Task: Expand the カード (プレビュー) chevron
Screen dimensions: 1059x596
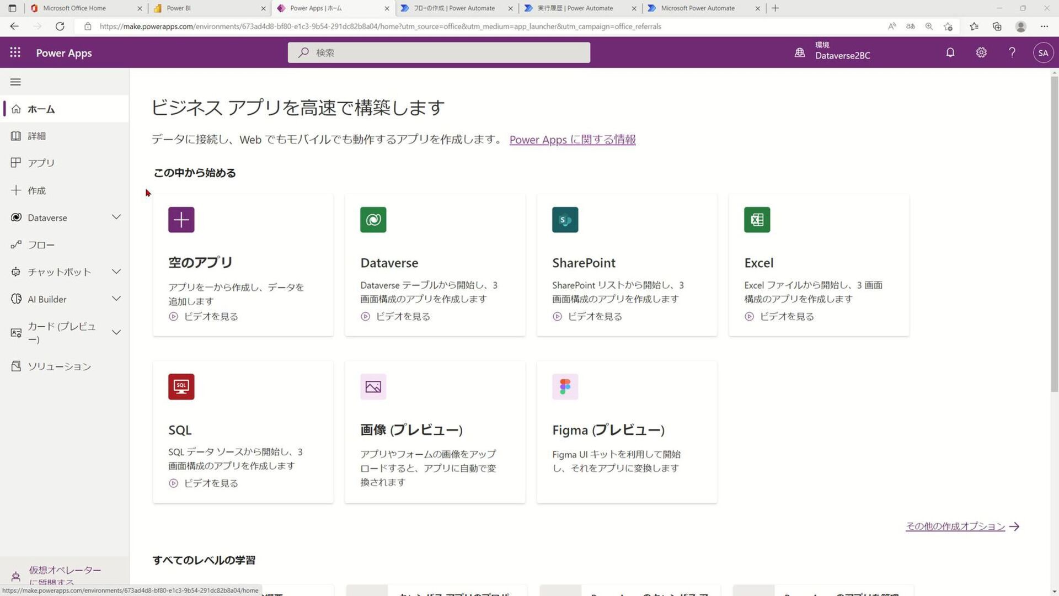Action: pos(116,332)
